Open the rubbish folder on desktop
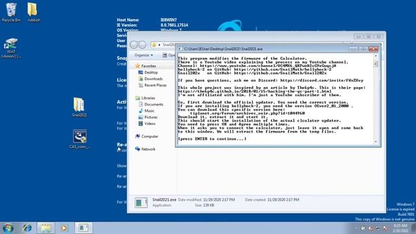The width and height of the screenshot is (416, 234). pyautogui.click(x=34, y=12)
